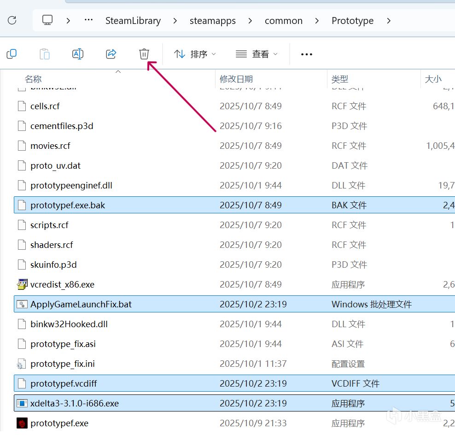Sort by the 名称 column header
This screenshot has height=435, width=455.
click(33, 79)
